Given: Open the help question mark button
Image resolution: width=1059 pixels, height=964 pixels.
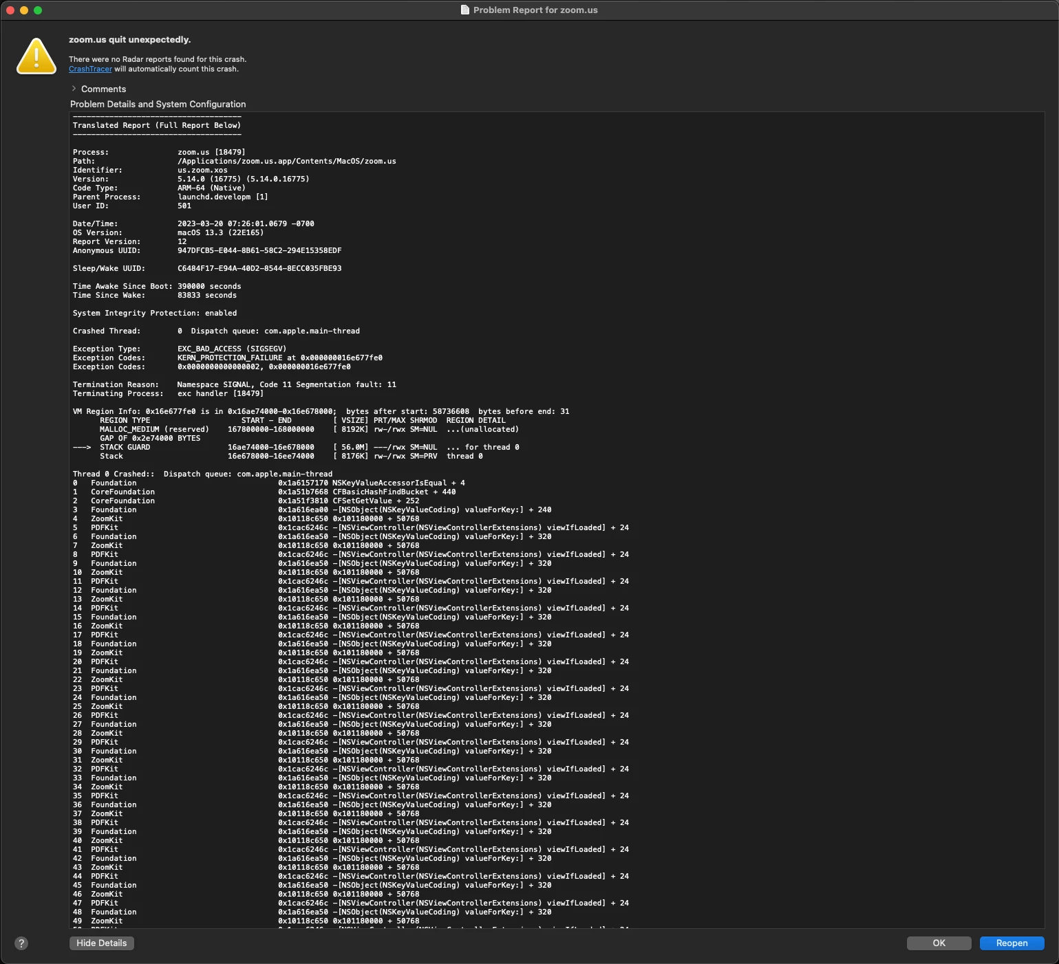Looking at the screenshot, I should [21, 943].
